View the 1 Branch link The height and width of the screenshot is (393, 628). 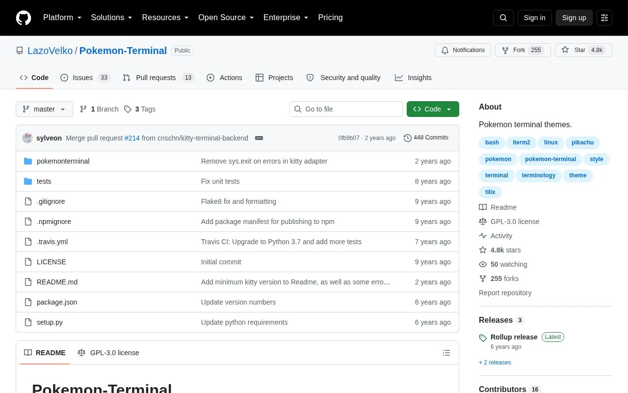99,109
